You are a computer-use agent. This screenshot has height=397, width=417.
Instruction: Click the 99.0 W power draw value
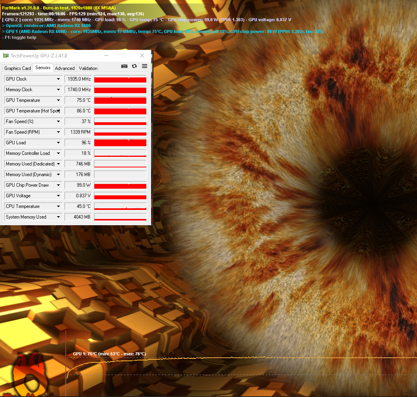[78, 185]
